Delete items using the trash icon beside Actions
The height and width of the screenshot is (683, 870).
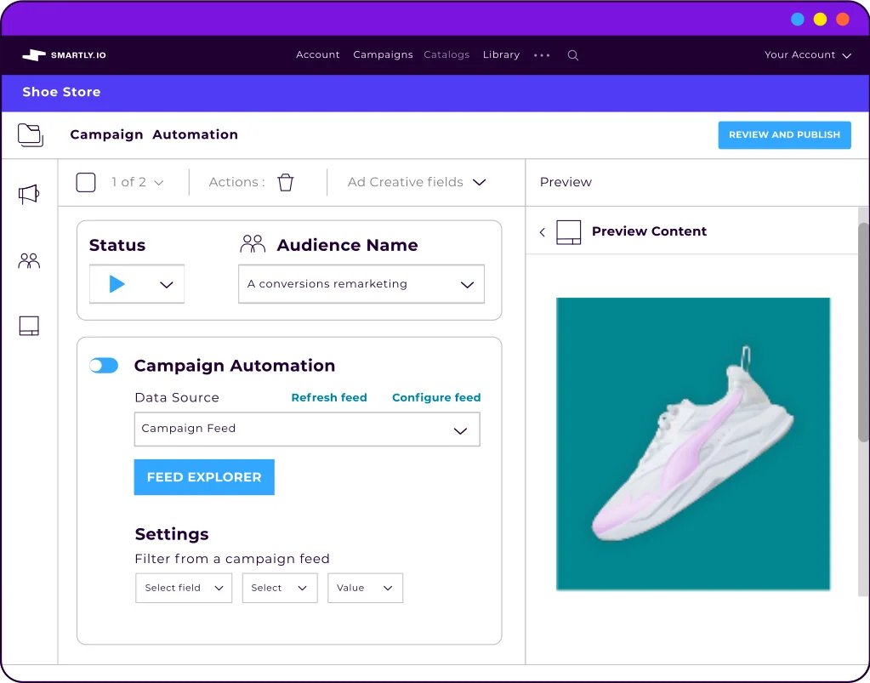point(286,181)
